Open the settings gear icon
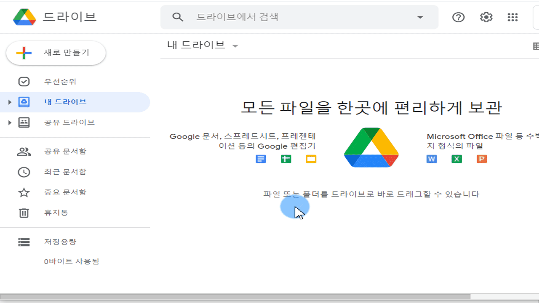 pos(486,17)
